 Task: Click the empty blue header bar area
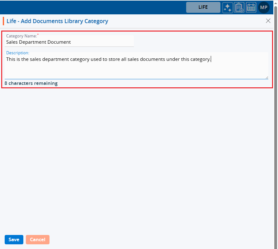click(x=93, y=7)
